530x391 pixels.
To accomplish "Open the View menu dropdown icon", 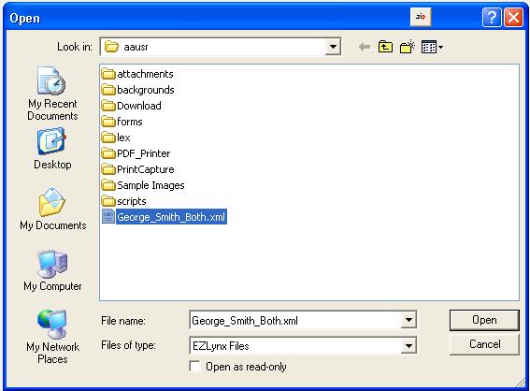I will pos(432,47).
